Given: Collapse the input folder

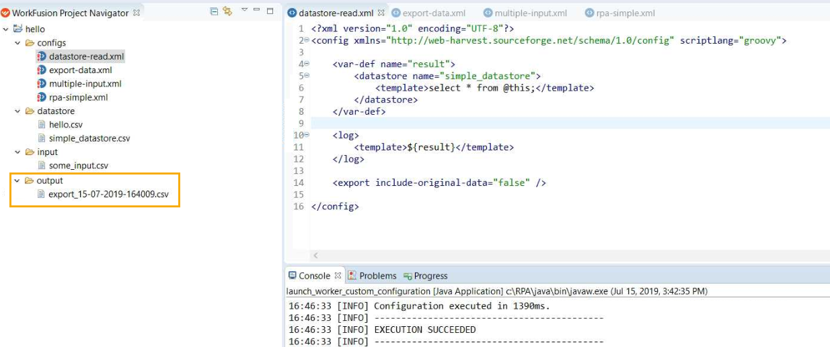Looking at the screenshot, I should click(x=18, y=152).
